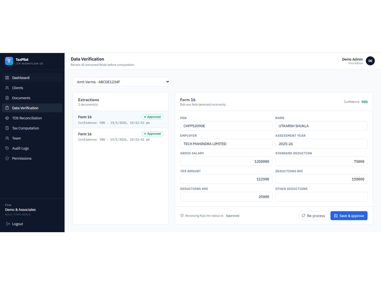381x285 pixels.
Task: Edit the Name field UTKARSH SHUKLA
Action: click(x=321, y=126)
